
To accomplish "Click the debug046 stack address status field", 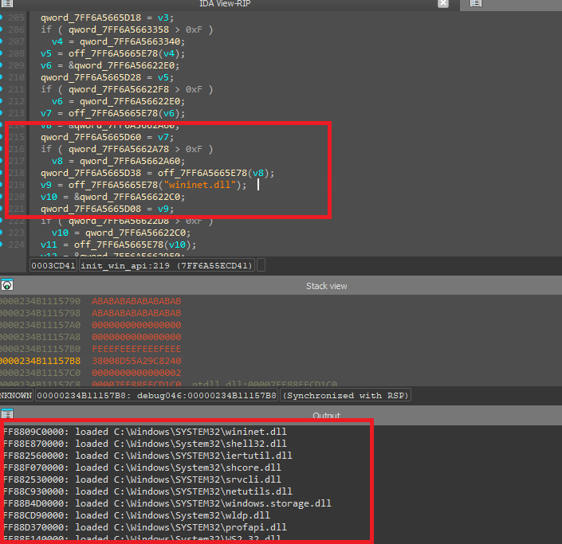I will click(x=156, y=395).
